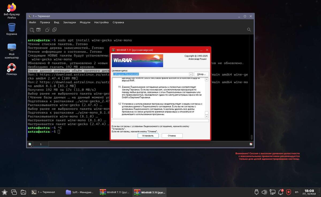Open the Файл menu in Terminal
The width and height of the screenshot is (321, 197).
pyautogui.click(x=33, y=22)
